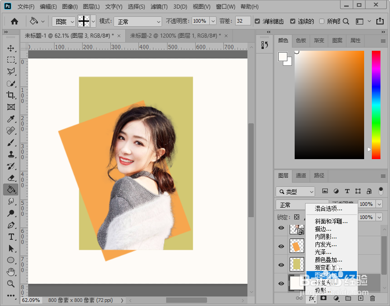
Task: Click the foreground color swatch
Action: pyautogui.click(x=283, y=57)
